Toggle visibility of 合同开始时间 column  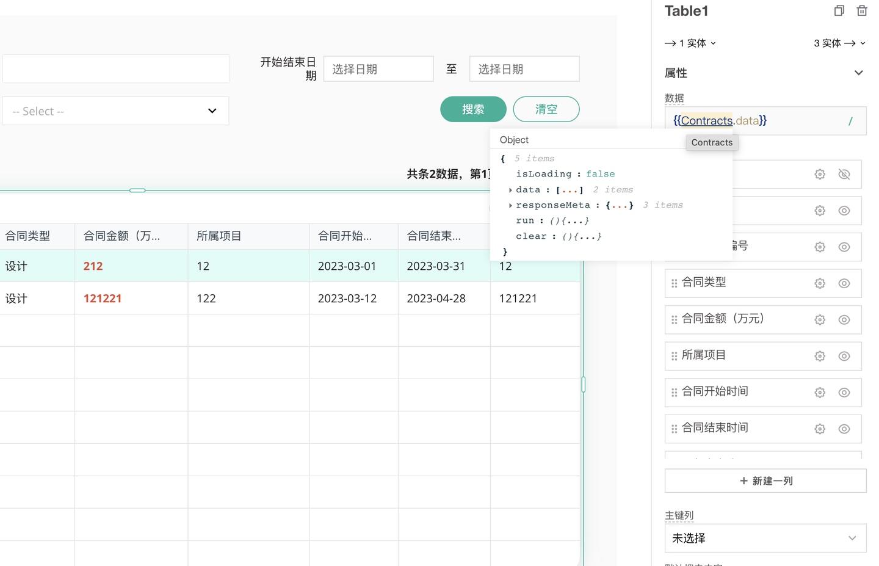coord(844,393)
